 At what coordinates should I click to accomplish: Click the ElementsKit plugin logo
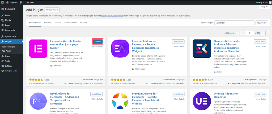point(202,48)
